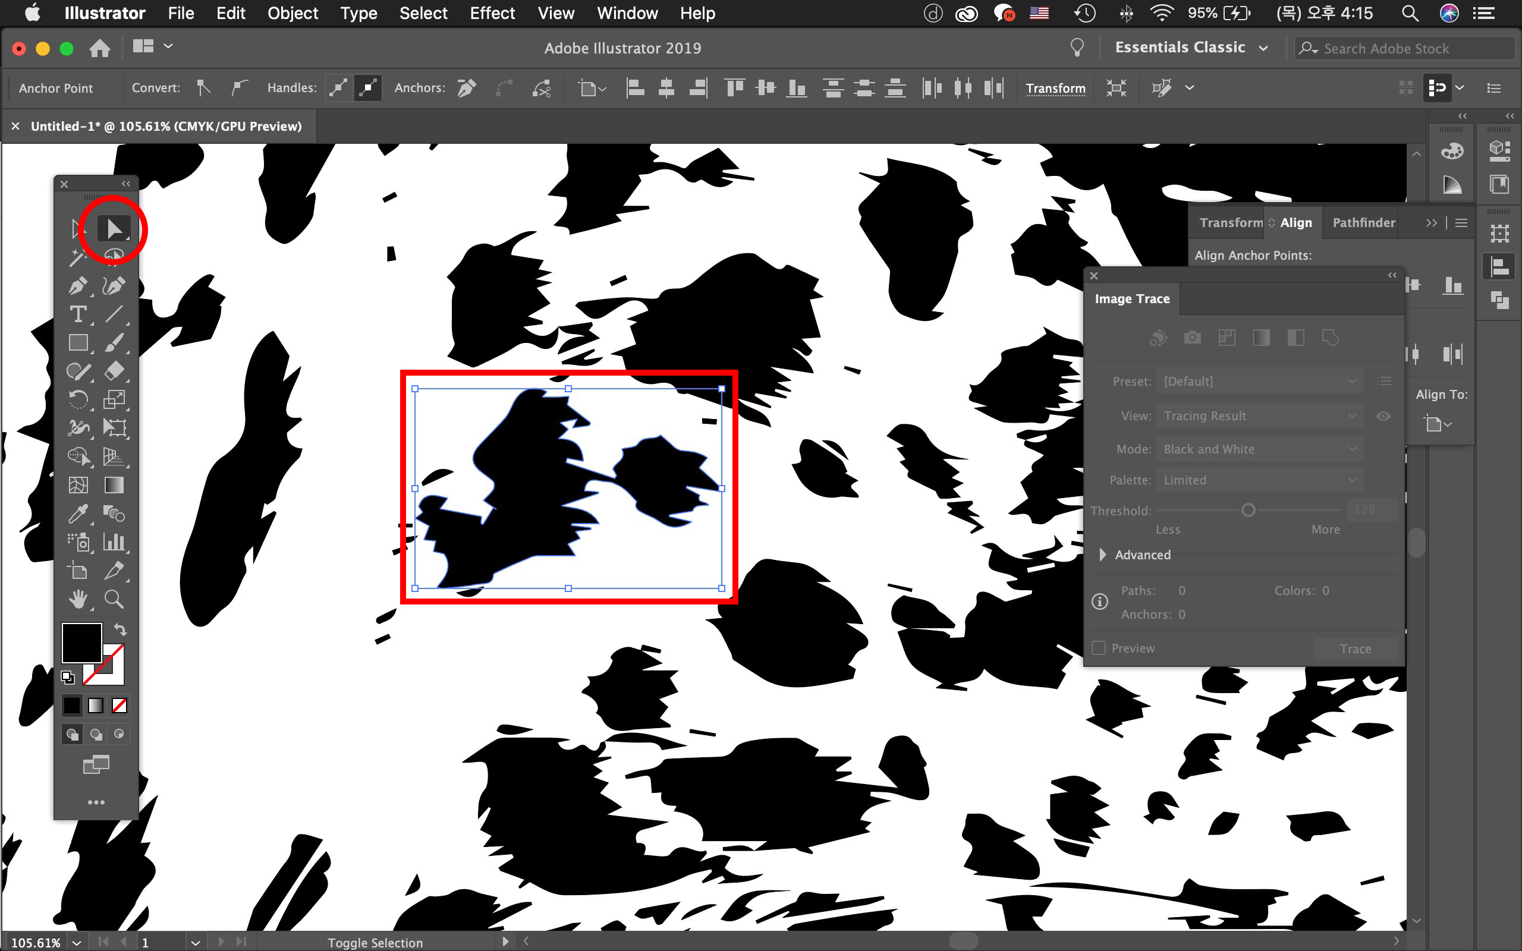Select the Slice tool

point(115,571)
